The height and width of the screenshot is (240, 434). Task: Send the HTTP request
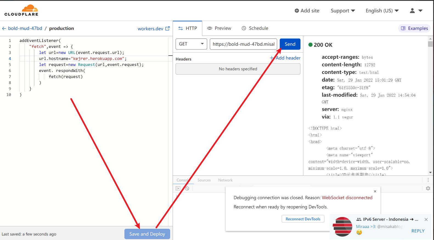(290, 44)
